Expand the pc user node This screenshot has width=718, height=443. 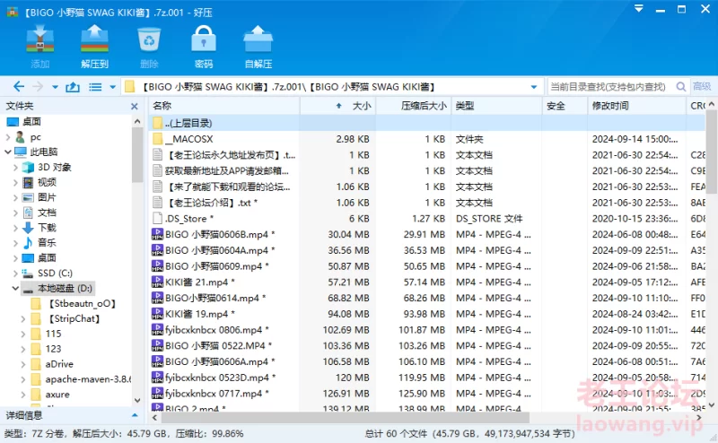pos(6,137)
